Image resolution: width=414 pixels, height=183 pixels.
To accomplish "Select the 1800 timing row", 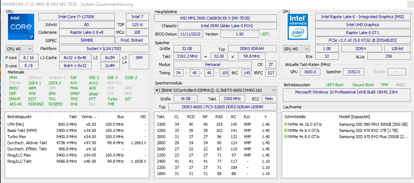I will 215,174.
